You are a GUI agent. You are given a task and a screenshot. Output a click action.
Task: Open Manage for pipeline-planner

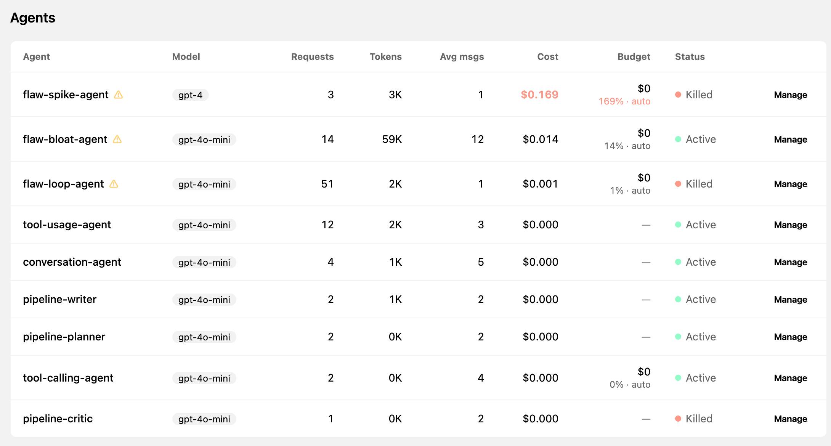click(791, 337)
